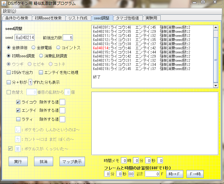Select the 金銀徘徊 radio button
Screen dimensions: 224x184
[9, 47]
